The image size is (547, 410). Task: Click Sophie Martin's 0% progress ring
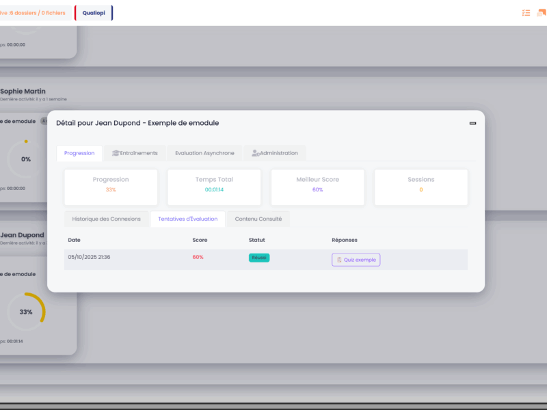pyautogui.click(x=26, y=159)
